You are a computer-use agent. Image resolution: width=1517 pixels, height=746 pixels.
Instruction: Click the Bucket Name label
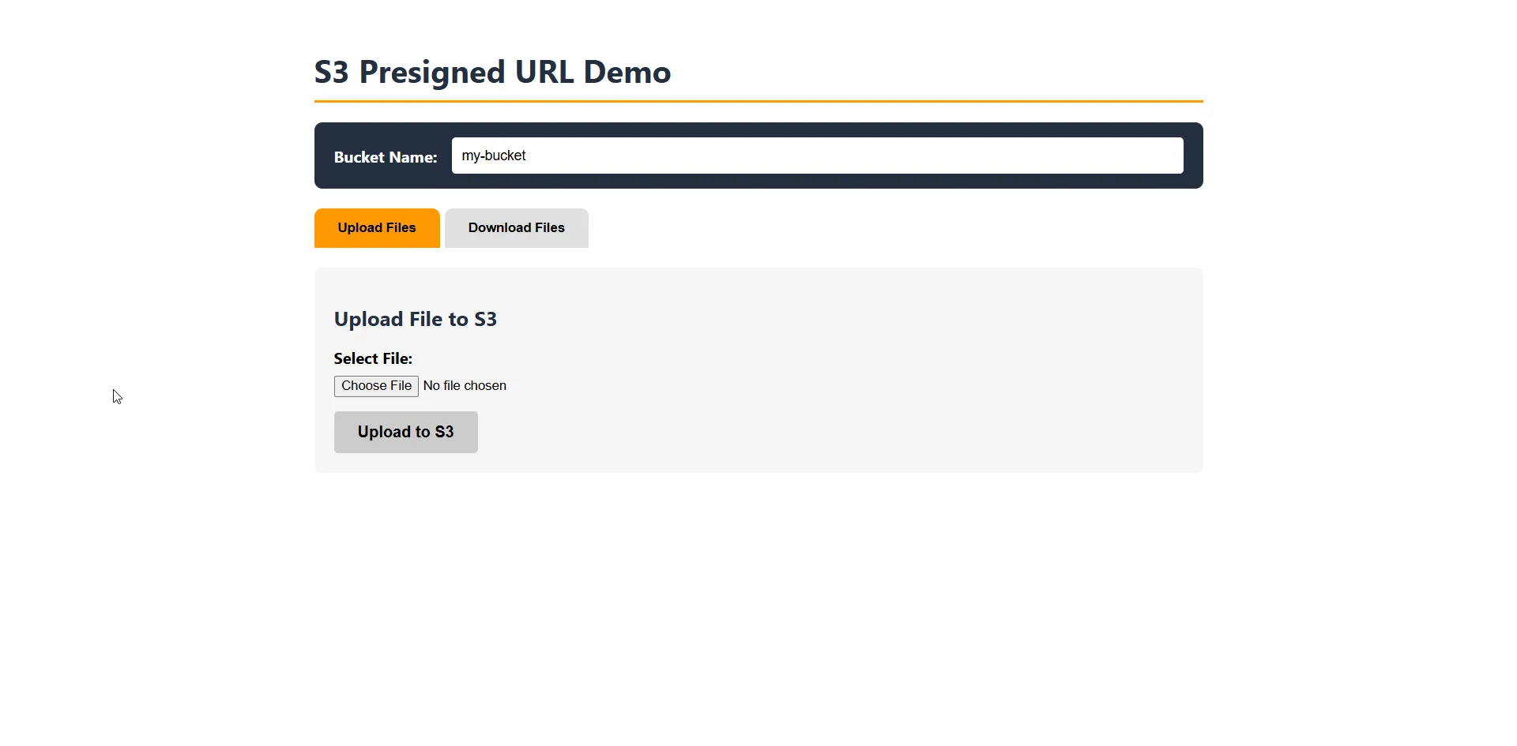tap(386, 157)
